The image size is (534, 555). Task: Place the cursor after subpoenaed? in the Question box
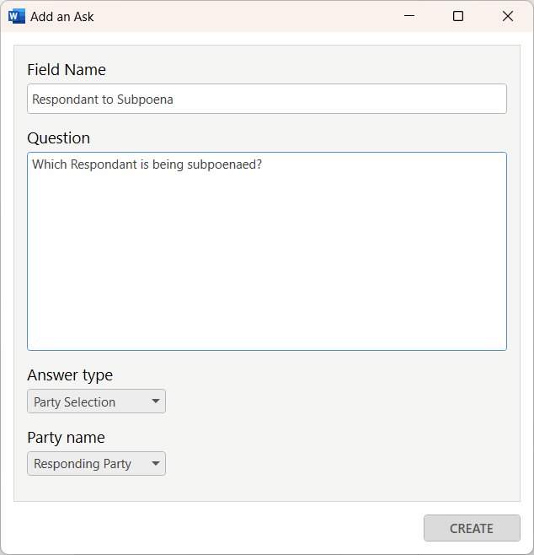pyautogui.click(x=263, y=164)
